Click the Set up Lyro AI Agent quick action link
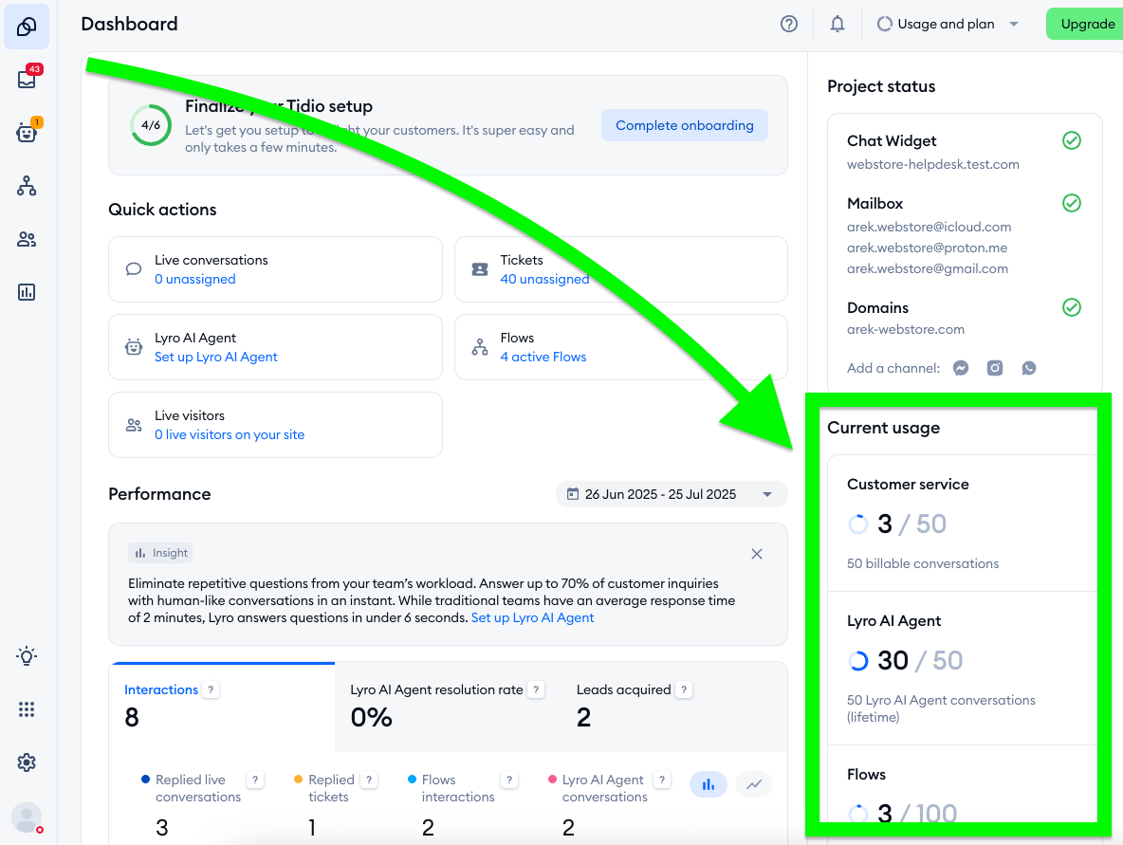The width and height of the screenshot is (1123, 845). 215,357
